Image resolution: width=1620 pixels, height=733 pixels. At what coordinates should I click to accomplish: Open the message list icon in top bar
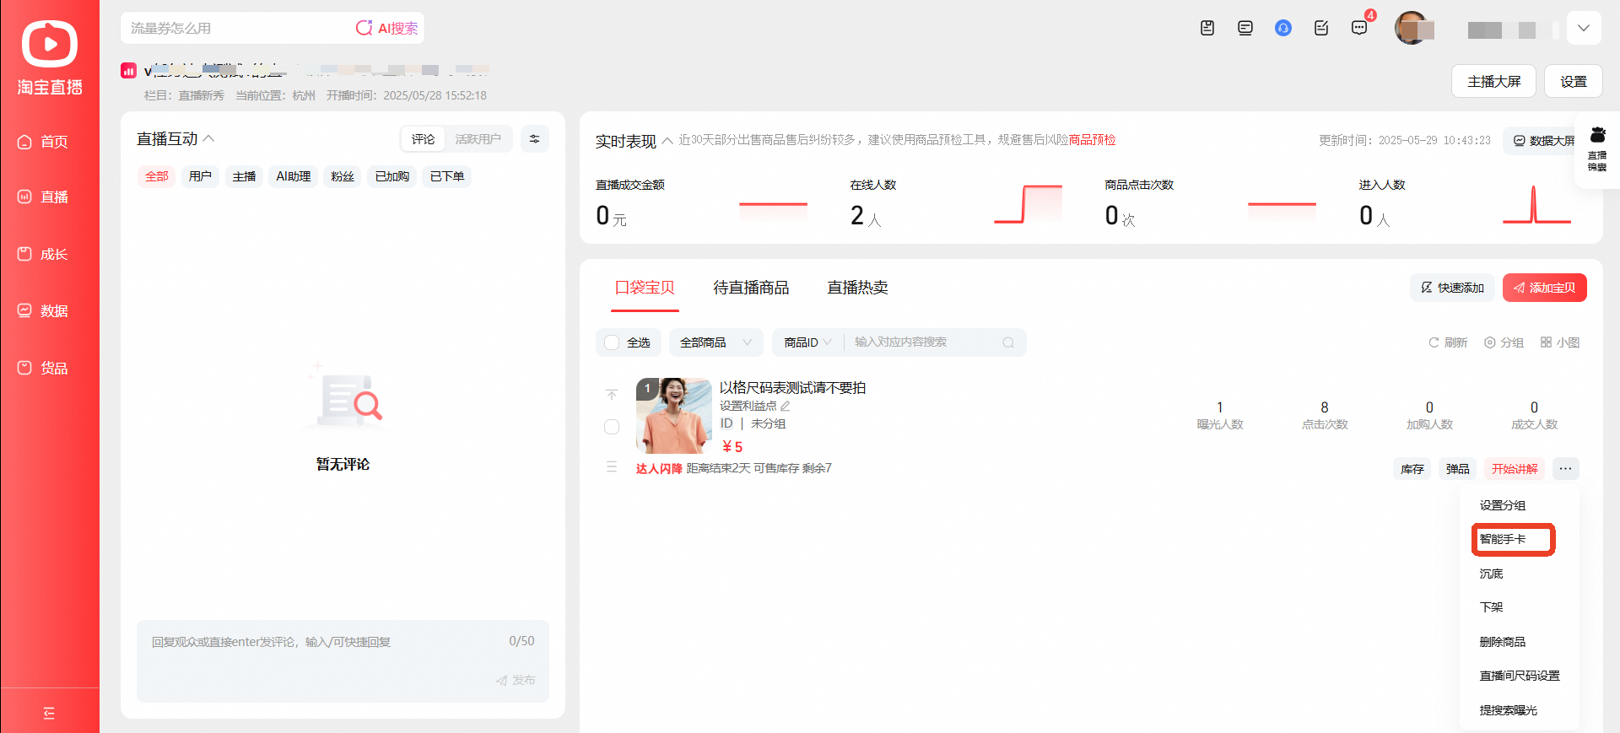(1245, 28)
